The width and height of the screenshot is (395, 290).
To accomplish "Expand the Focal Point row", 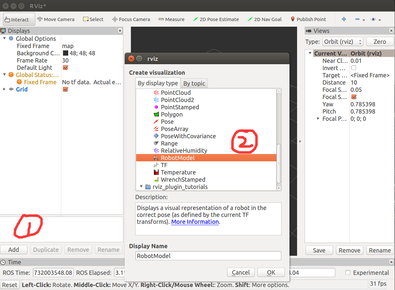I will pos(318,119).
